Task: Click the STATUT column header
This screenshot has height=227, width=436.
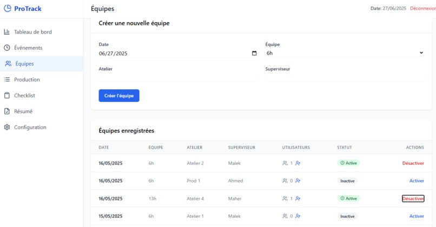Action: pyautogui.click(x=345, y=147)
